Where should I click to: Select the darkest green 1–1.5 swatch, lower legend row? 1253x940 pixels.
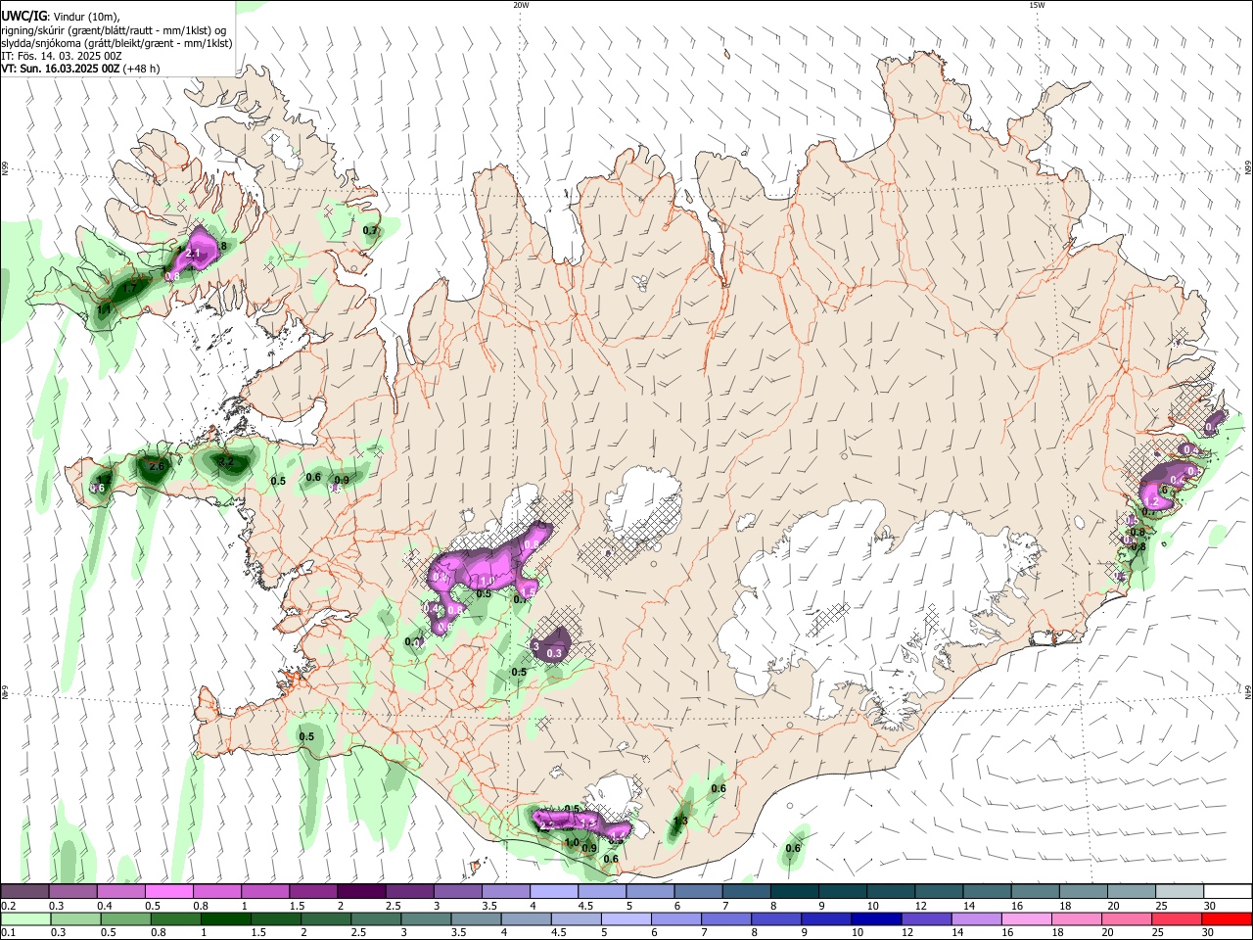coord(226,918)
